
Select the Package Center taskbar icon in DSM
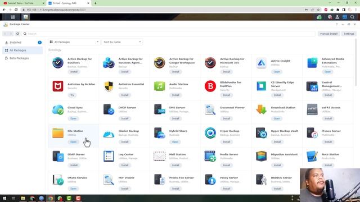point(25,17)
